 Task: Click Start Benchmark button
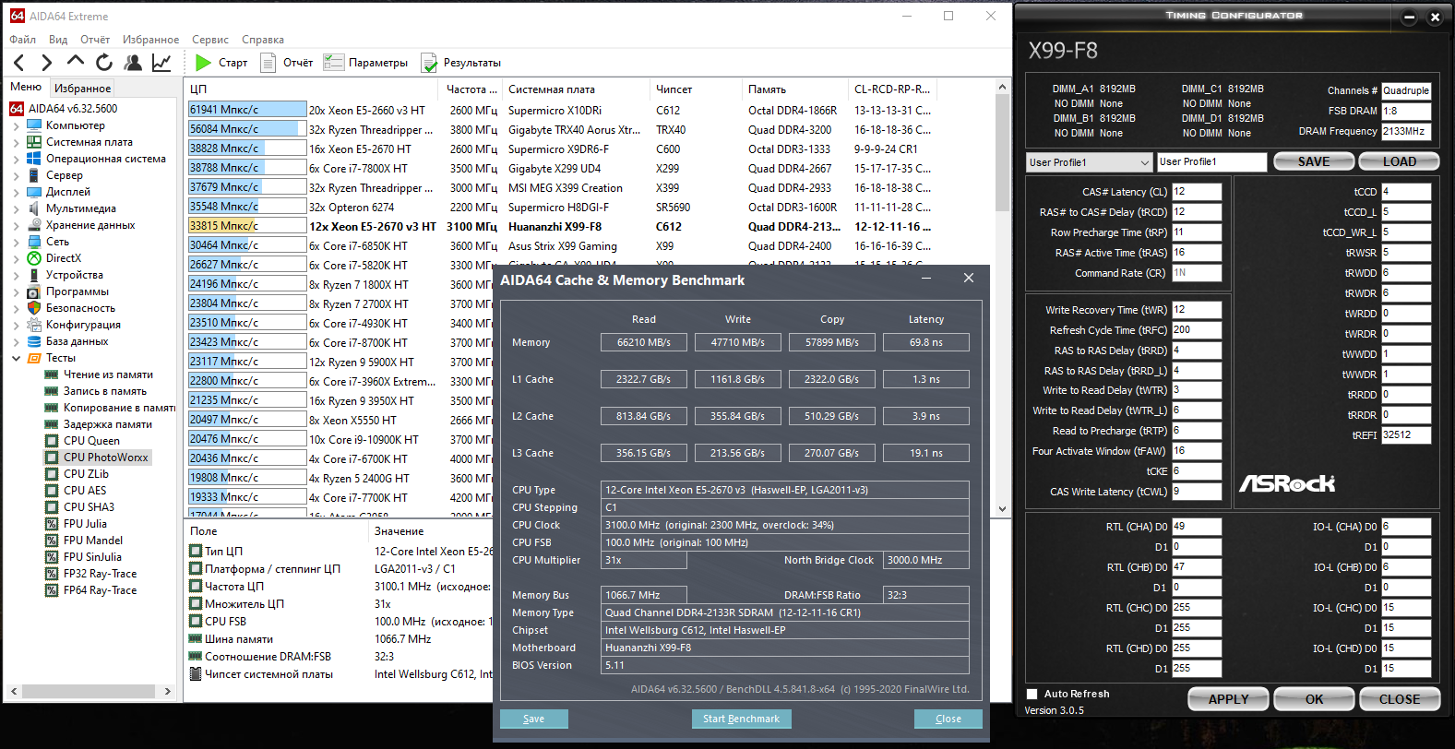coord(741,719)
